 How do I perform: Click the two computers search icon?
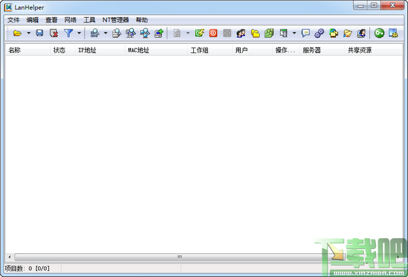point(145,33)
